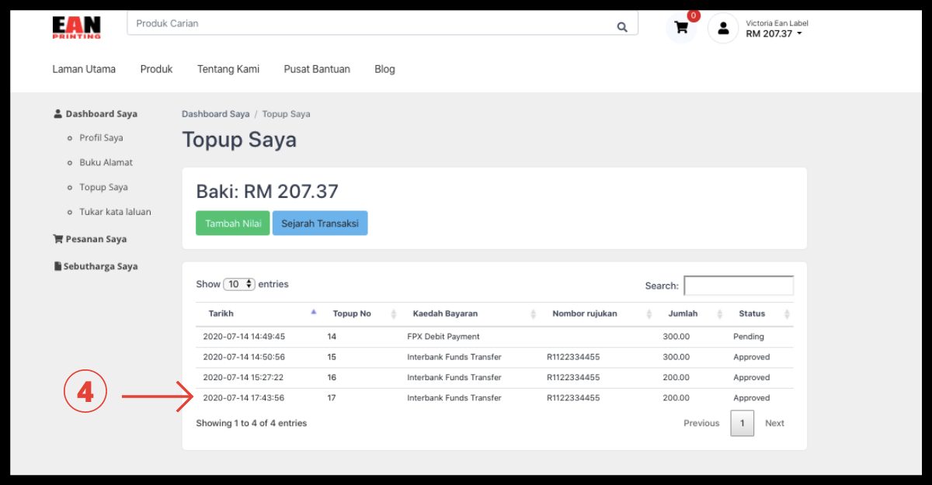Screen dimensions: 932x485
Task: Sort by Jumlah column header
Action: (x=683, y=314)
